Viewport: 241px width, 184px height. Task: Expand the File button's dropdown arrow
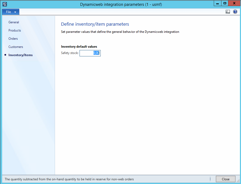(15, 12)
